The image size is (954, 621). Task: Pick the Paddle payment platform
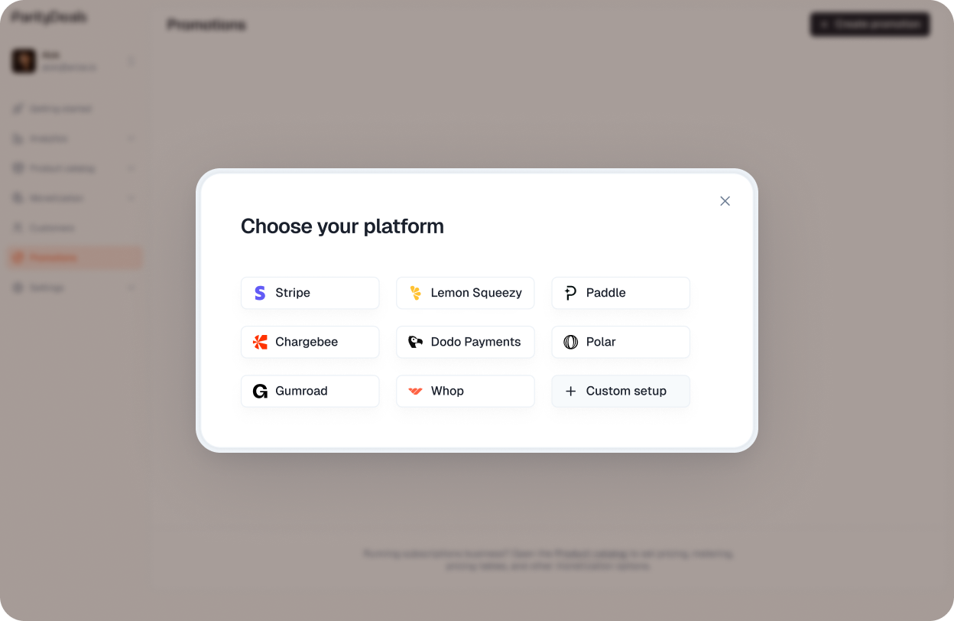tap(620, 293)
